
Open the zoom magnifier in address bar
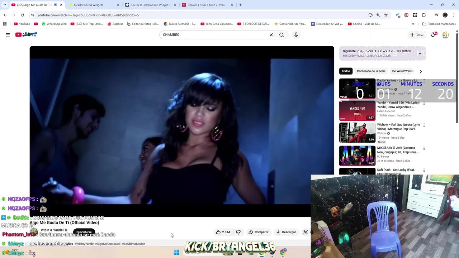click(378, 15)
